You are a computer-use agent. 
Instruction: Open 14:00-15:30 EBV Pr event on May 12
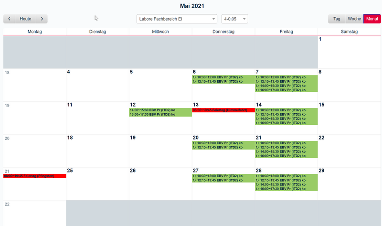(160, 110)
